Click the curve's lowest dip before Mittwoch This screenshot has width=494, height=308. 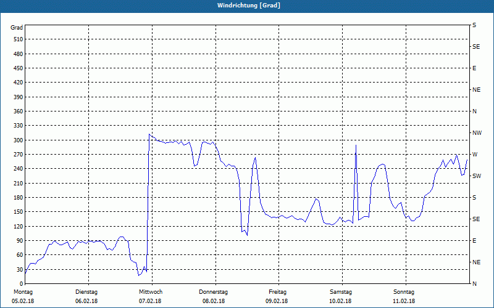point(138,275)
